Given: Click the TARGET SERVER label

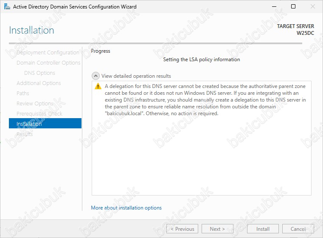Looking at the screenshot, I should coord(295,26).
